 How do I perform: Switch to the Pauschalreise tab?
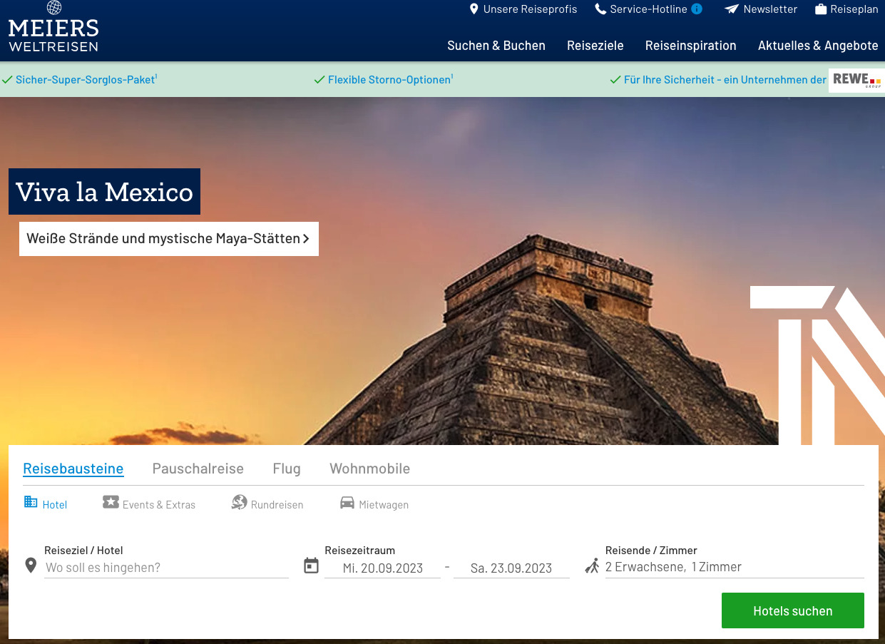pyautogui.click(x=198, y=469)
